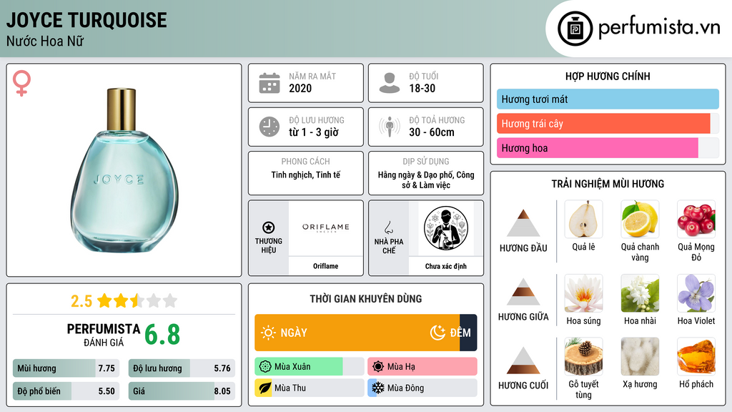Click the Nước Hoa Nữ subtitle
The width and height of the screenshot is (732, 412).
[45, 41]
